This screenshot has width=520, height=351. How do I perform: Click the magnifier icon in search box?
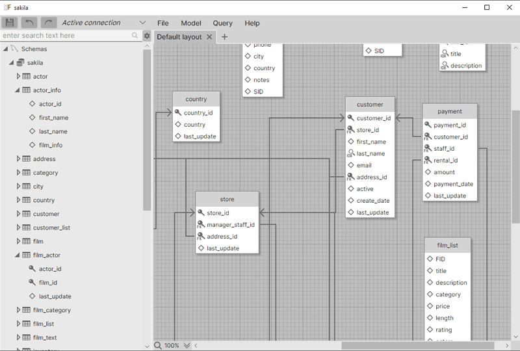(x=135, y=36)
